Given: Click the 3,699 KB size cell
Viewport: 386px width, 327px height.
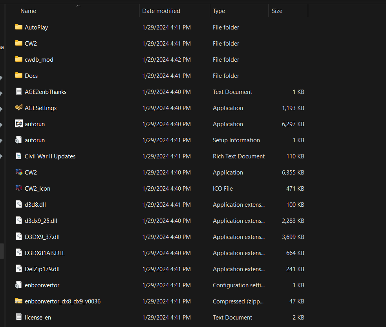Looking at the screenshot, I should pyautogui.click(x=293, y=237).
